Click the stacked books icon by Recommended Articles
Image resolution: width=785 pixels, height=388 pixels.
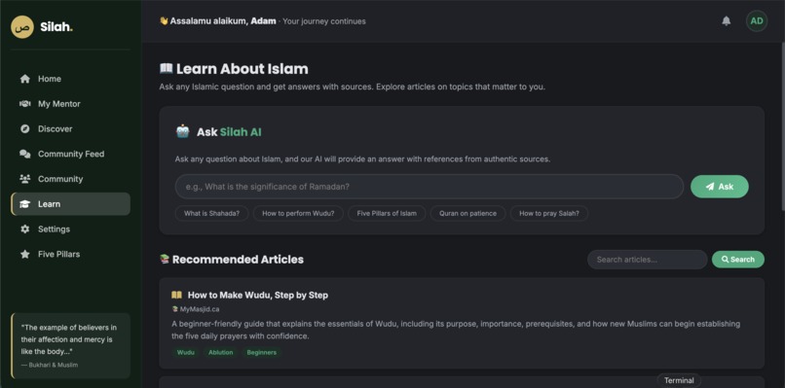[x=165, y=259]
